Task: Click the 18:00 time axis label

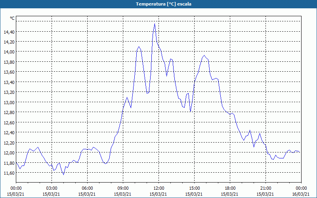Action: click(x=230, y=188)
